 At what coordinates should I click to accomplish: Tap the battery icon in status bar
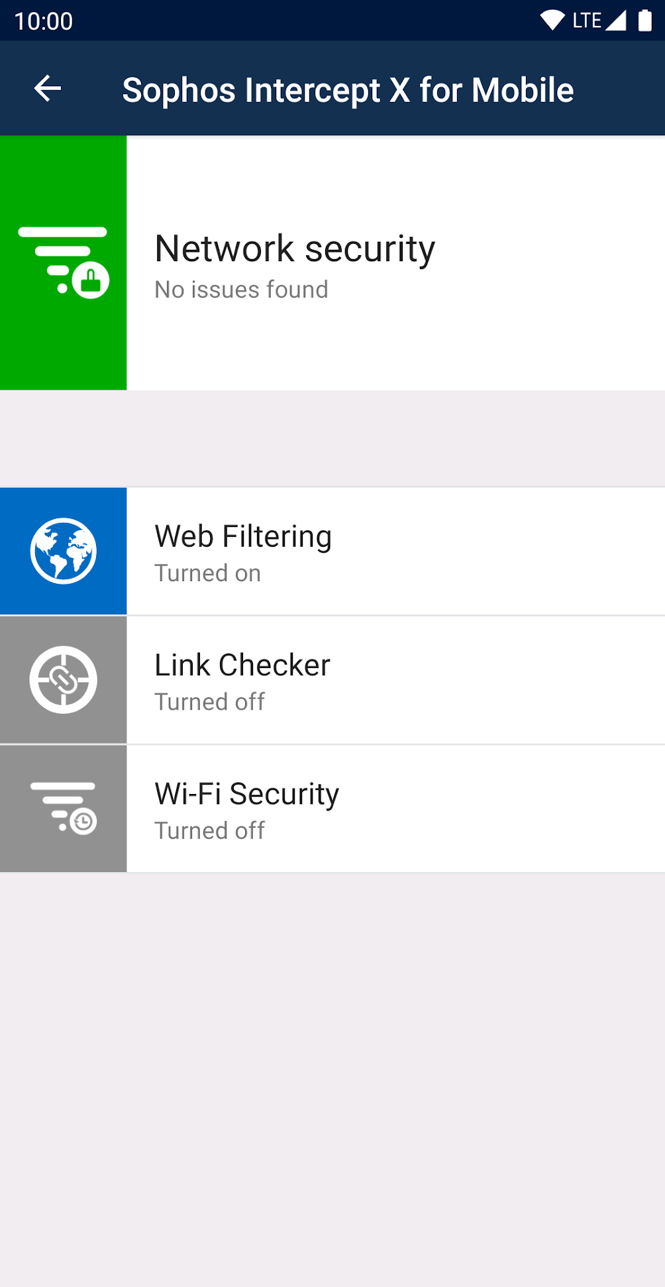(x=644, y=21)
